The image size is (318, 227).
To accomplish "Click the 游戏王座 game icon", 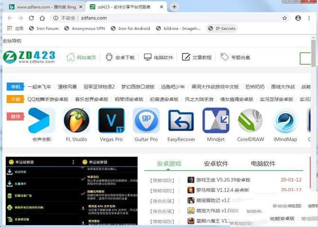I will 191,180.
